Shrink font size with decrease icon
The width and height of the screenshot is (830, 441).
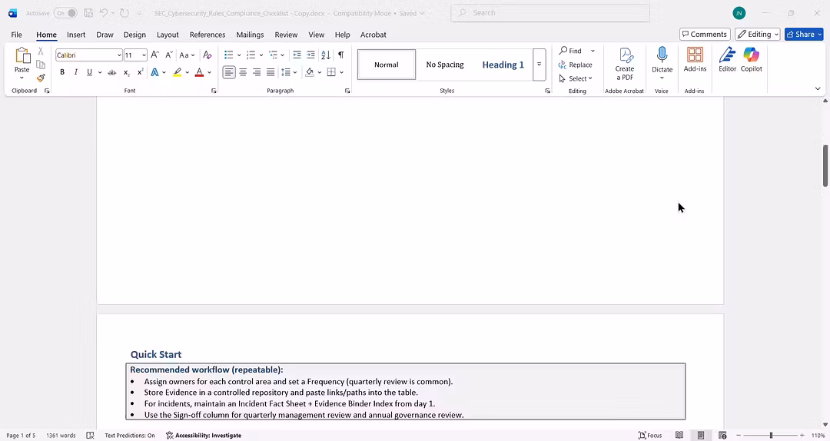(168, 55)
